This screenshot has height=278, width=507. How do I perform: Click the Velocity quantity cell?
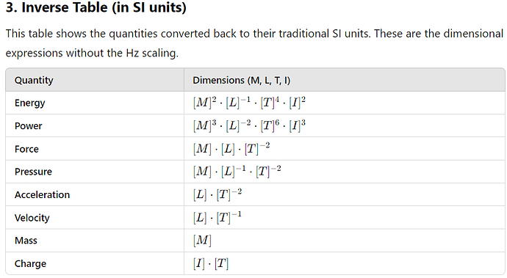point(32,218)
